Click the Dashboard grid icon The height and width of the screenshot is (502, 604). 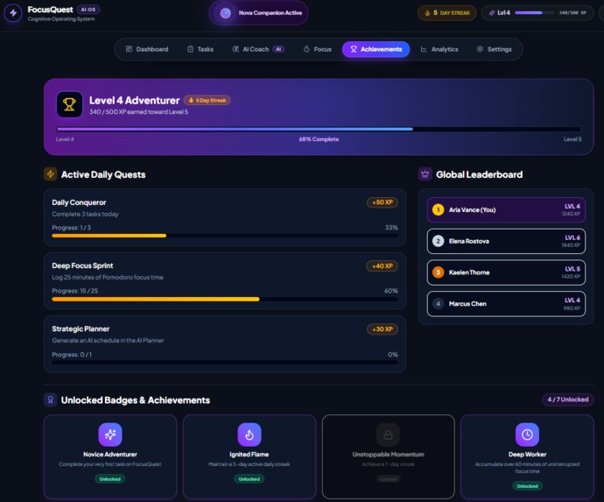[129, 49]
